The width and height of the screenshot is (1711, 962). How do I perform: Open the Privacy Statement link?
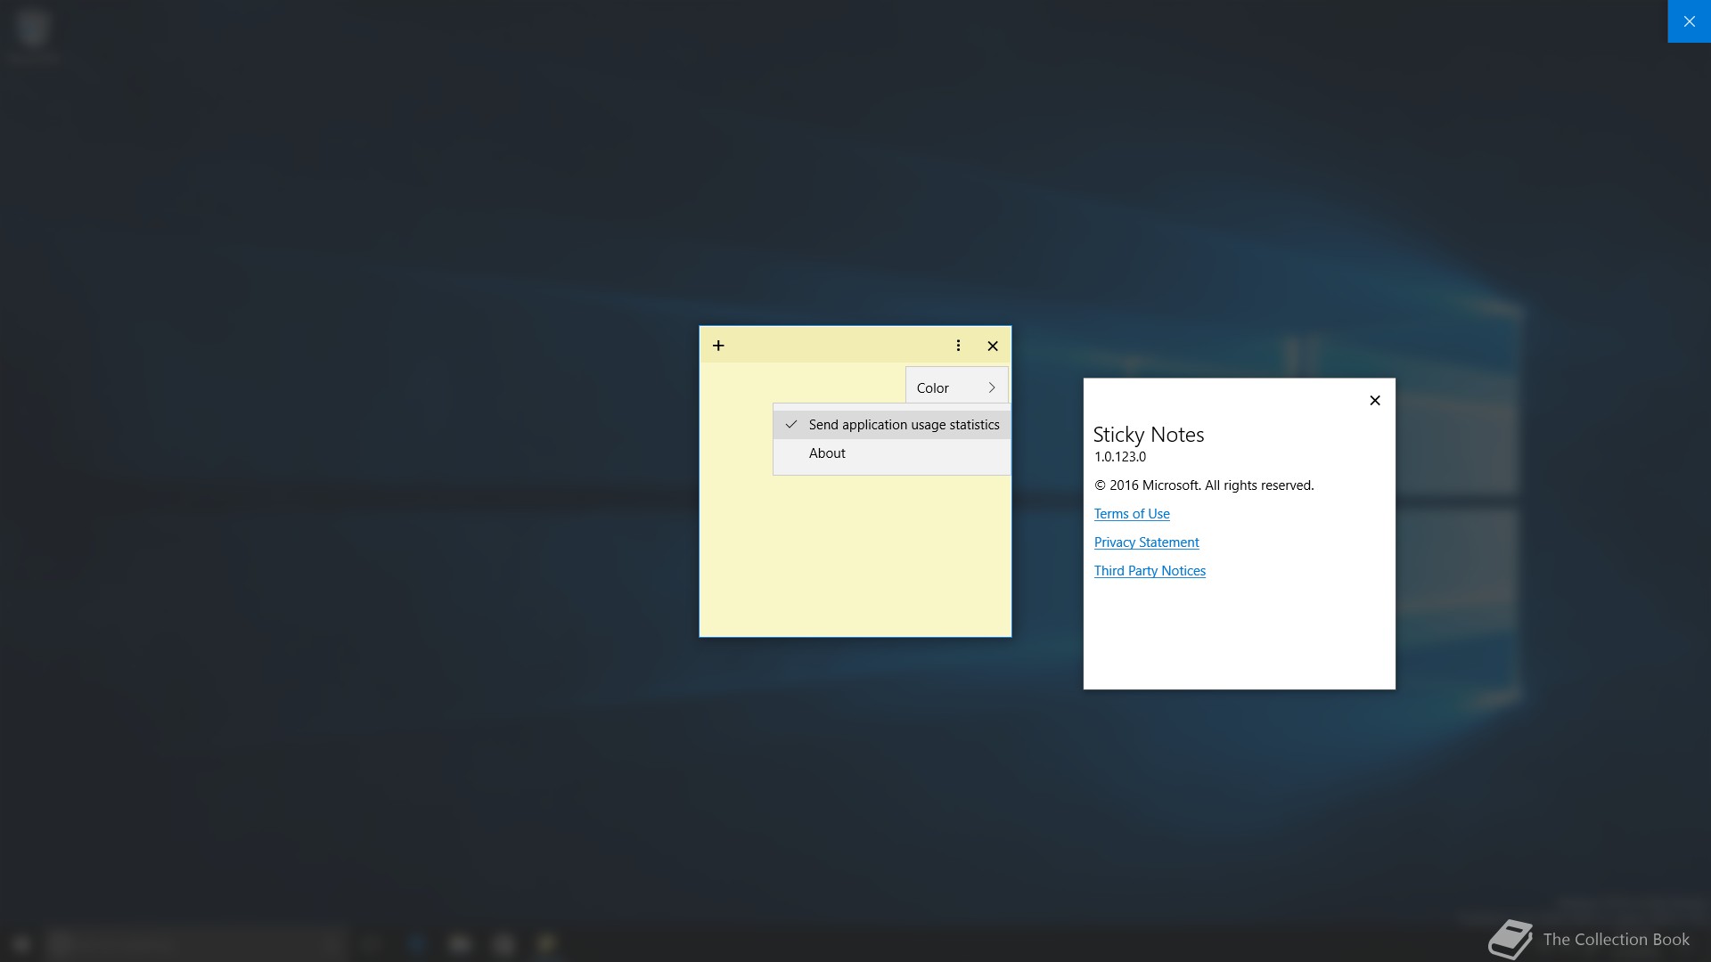pyautogui.click(x=1146, y=542)
